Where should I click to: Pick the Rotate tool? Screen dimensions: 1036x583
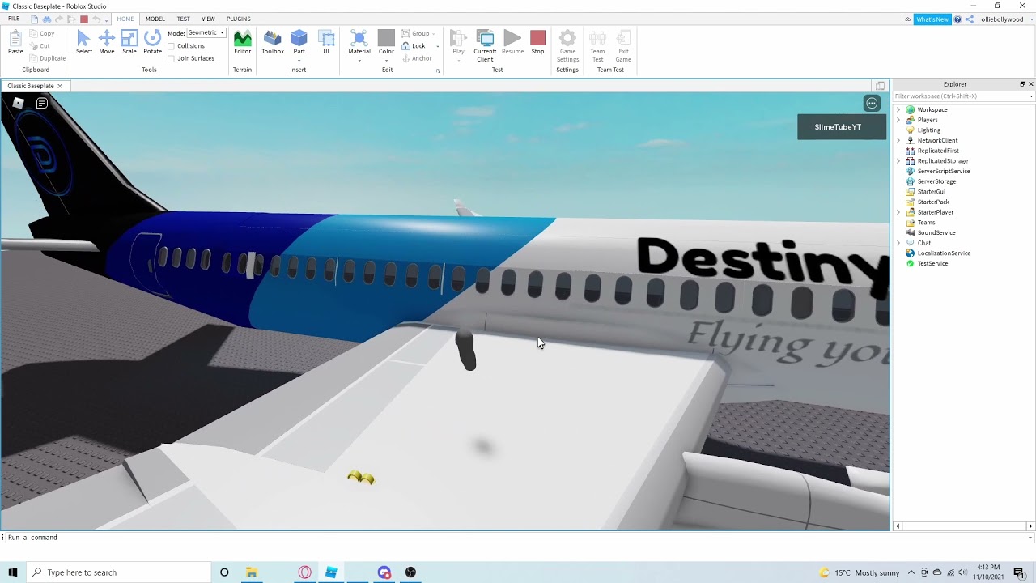click(x=152, y=42)
